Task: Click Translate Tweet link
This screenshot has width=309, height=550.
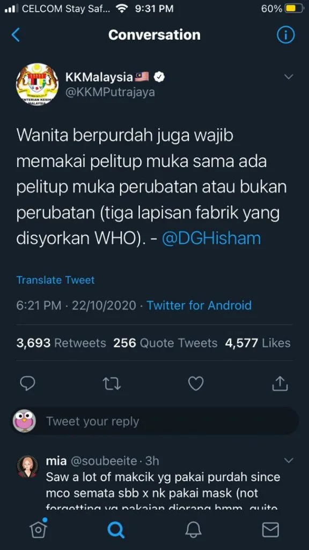Action: point(55,280)
